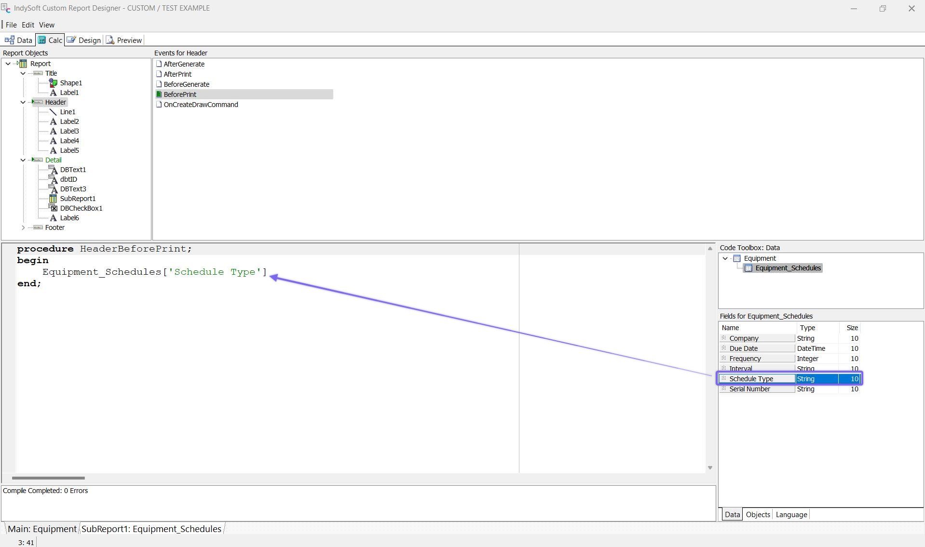Screen dimensions: 925x547
Task: Click the BeforePrint event icon
Action: [159, 94]
